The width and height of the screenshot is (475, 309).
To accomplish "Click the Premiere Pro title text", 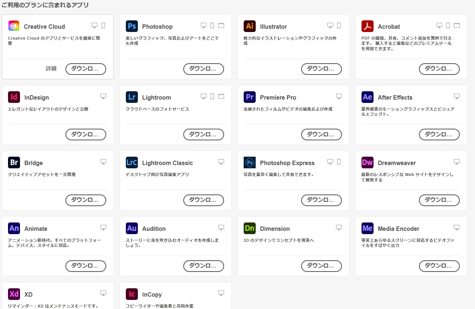I will coord(278,97).
